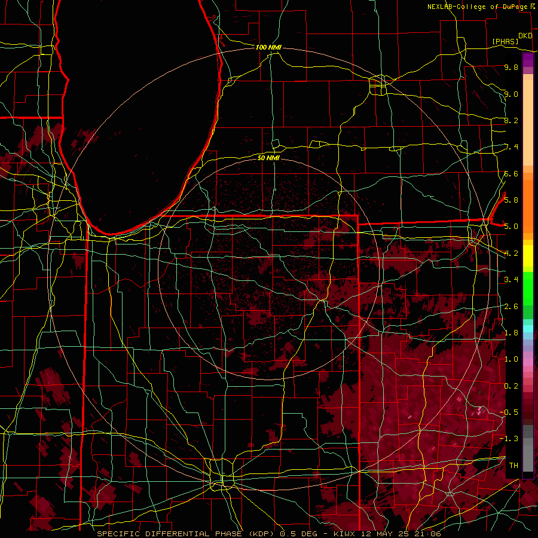The height and width of the screenshot is (538, 538).
Task: Click the 5.8 value on the scale
Action: pos(511,200)
